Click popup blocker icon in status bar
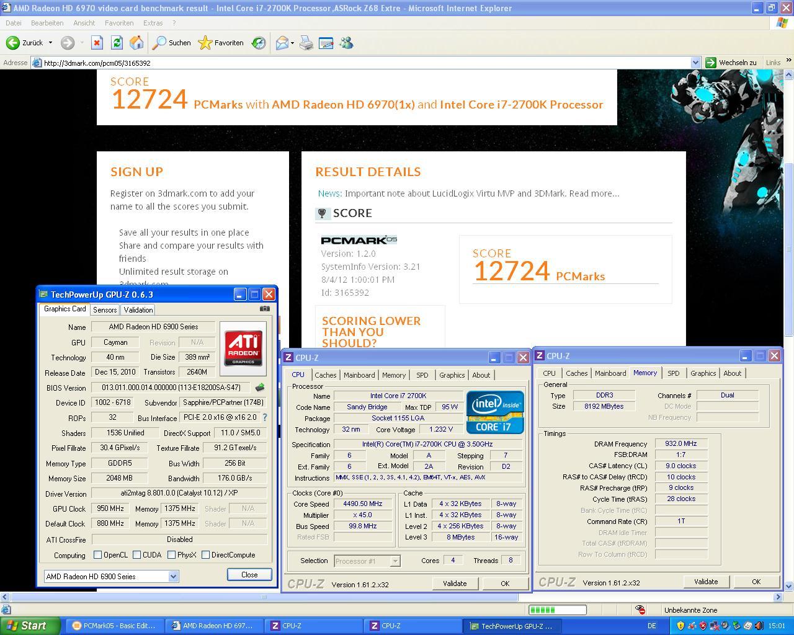This screenshot has height=635, width=794. coord(640,610)
